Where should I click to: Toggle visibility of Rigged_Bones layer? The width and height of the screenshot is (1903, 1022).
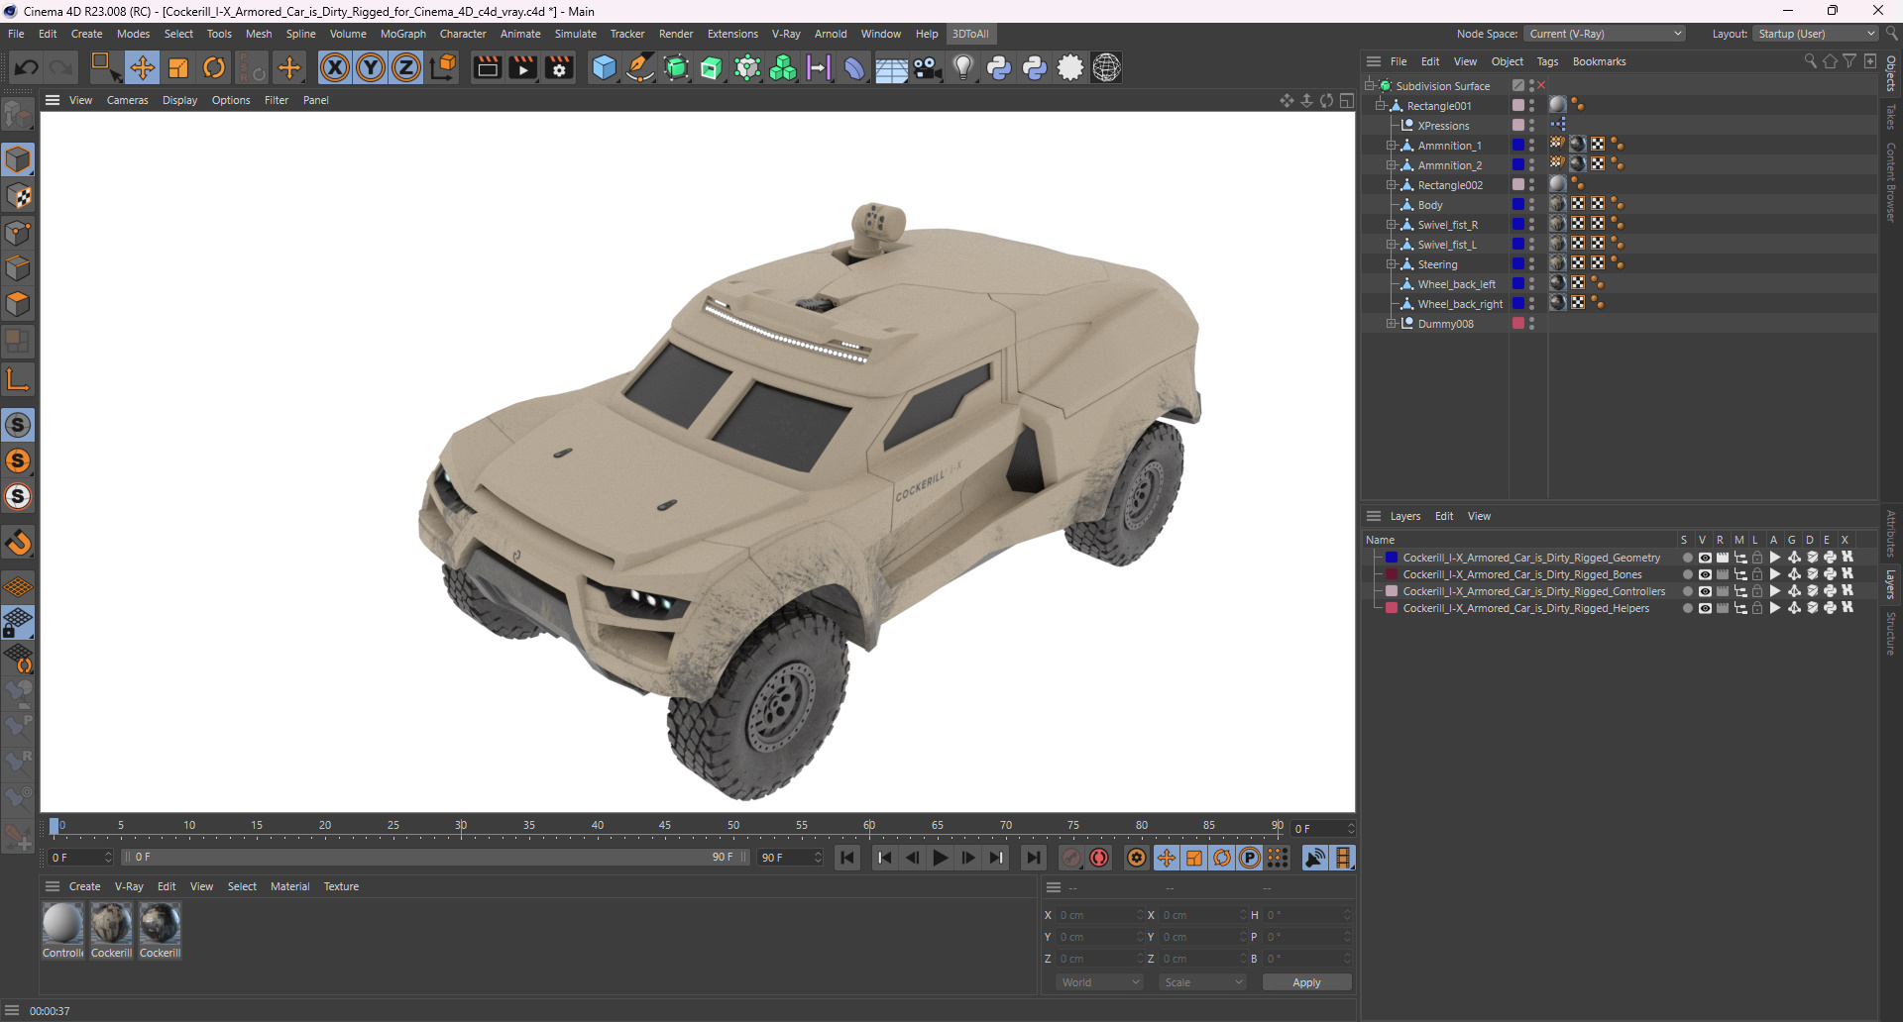pos(1705,574)
